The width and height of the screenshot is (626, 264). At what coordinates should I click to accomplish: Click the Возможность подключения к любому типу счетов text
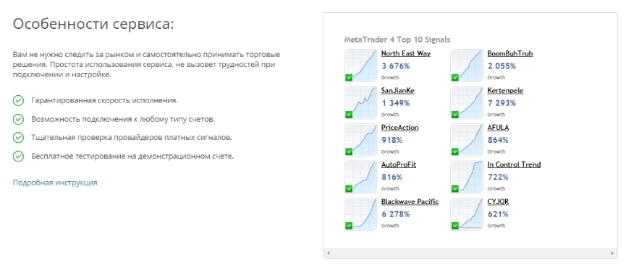(x=123, y=119)
